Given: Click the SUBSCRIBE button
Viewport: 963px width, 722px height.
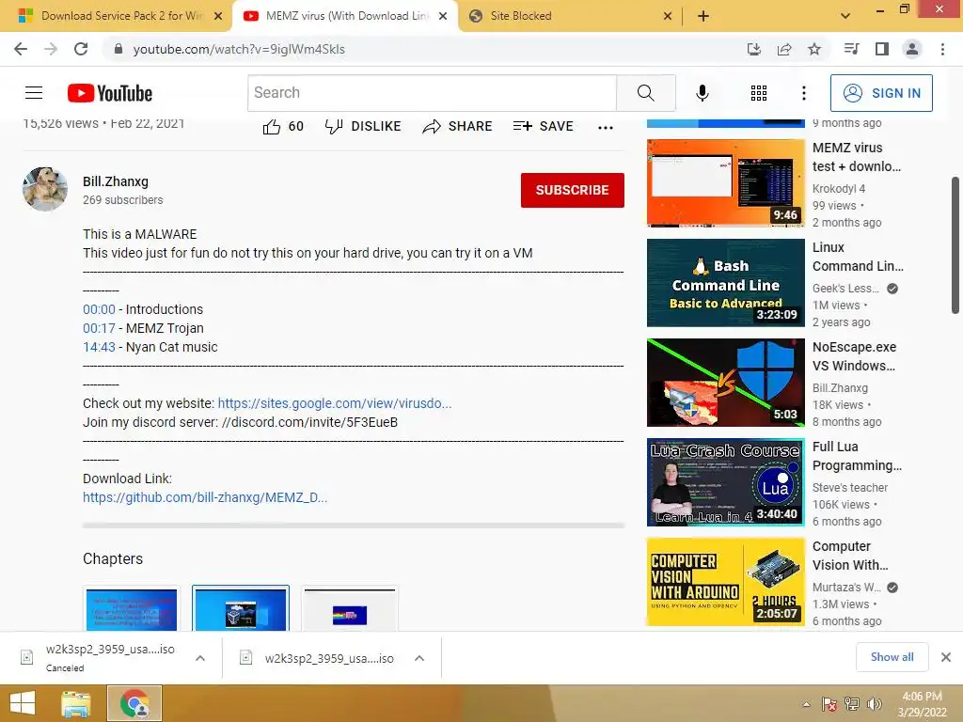Looking at the screenshot, I should (573, 190).
